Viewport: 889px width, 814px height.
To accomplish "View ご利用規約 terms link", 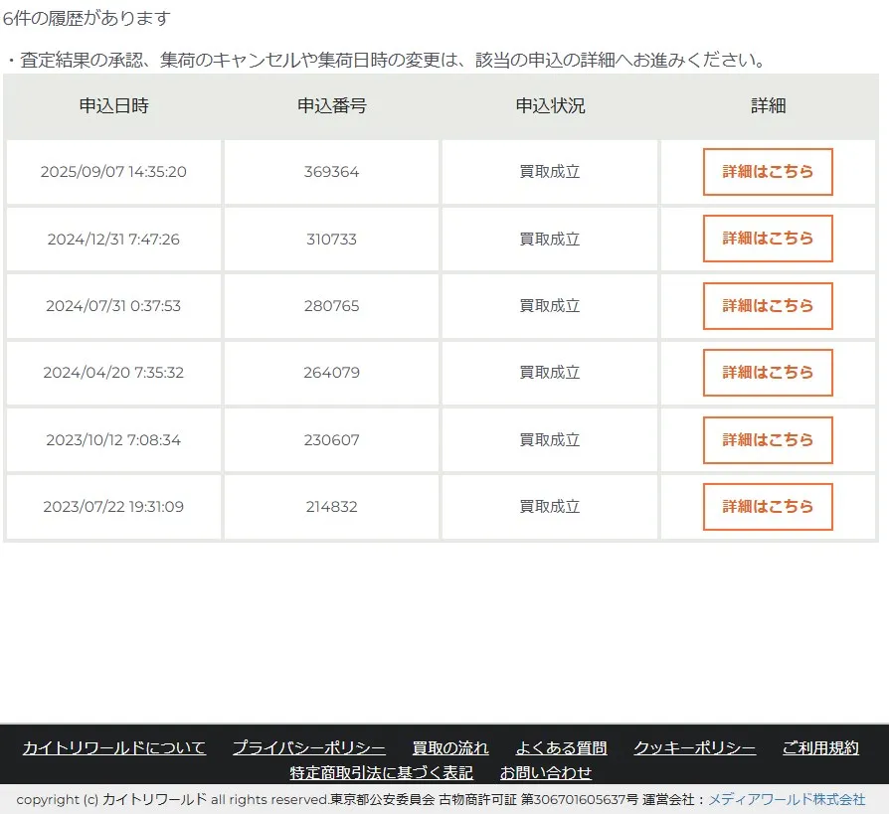I will coord(820,748).
